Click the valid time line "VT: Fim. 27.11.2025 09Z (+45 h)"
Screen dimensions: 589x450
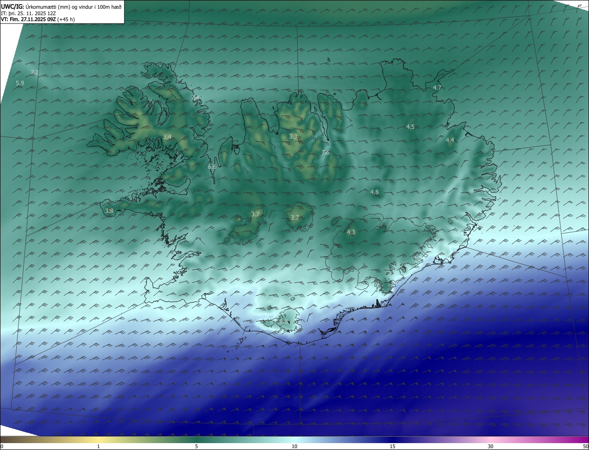(x=38, y=19)
